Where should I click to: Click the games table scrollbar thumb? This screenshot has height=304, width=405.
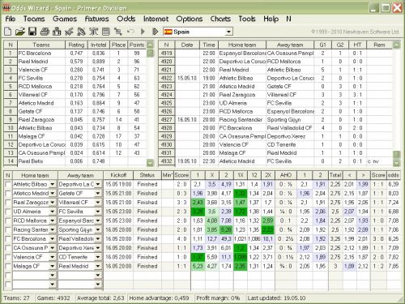pyautogui.click(x=396, y=154)
